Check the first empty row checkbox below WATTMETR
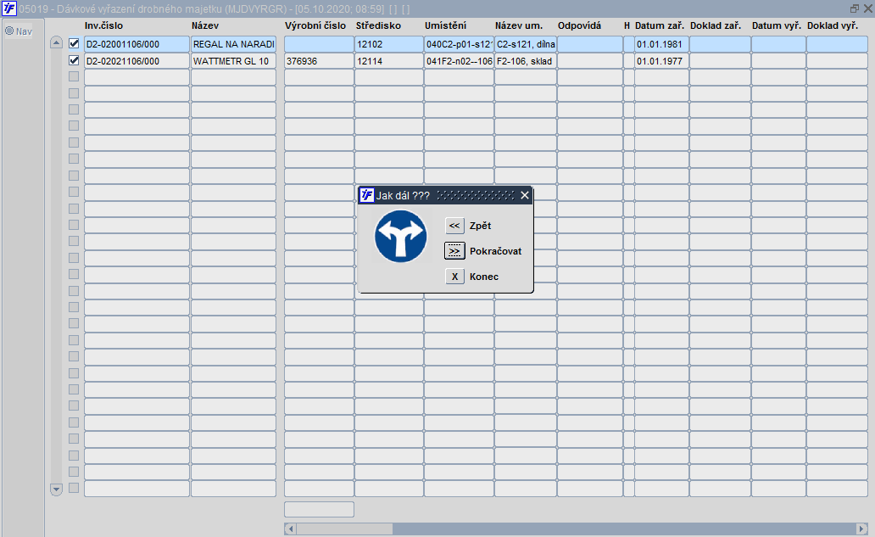This screenshot has width=875, height=537. pyautogui.click(x=74, y=76)
